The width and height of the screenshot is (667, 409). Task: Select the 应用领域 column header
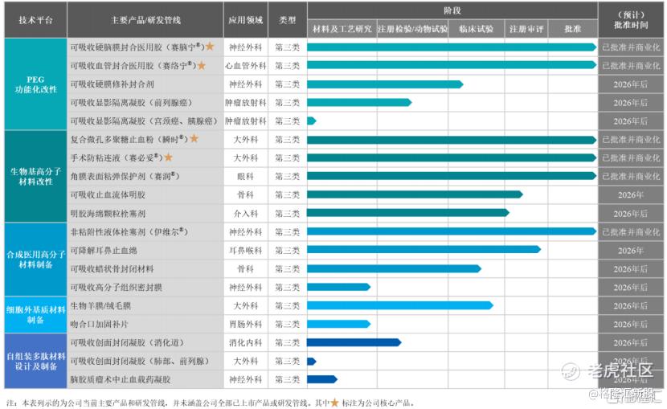coord(245,20)
